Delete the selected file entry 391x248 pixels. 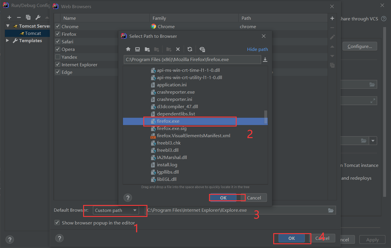point(178,49)
